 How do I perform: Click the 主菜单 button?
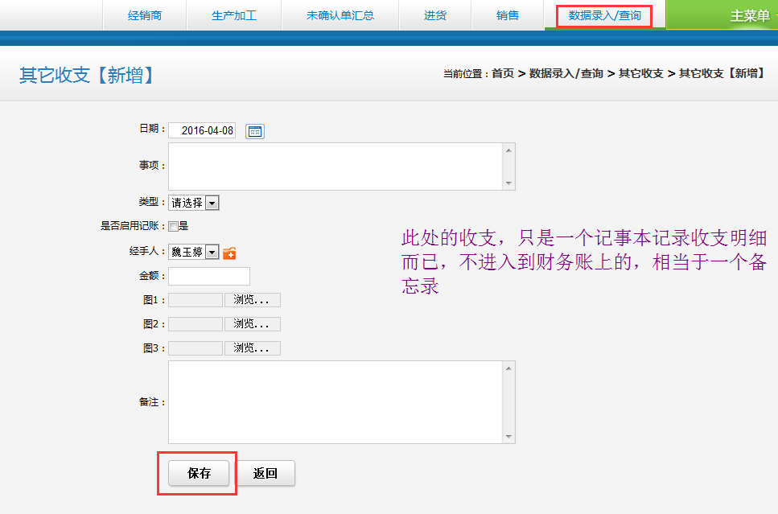(749, 16)
